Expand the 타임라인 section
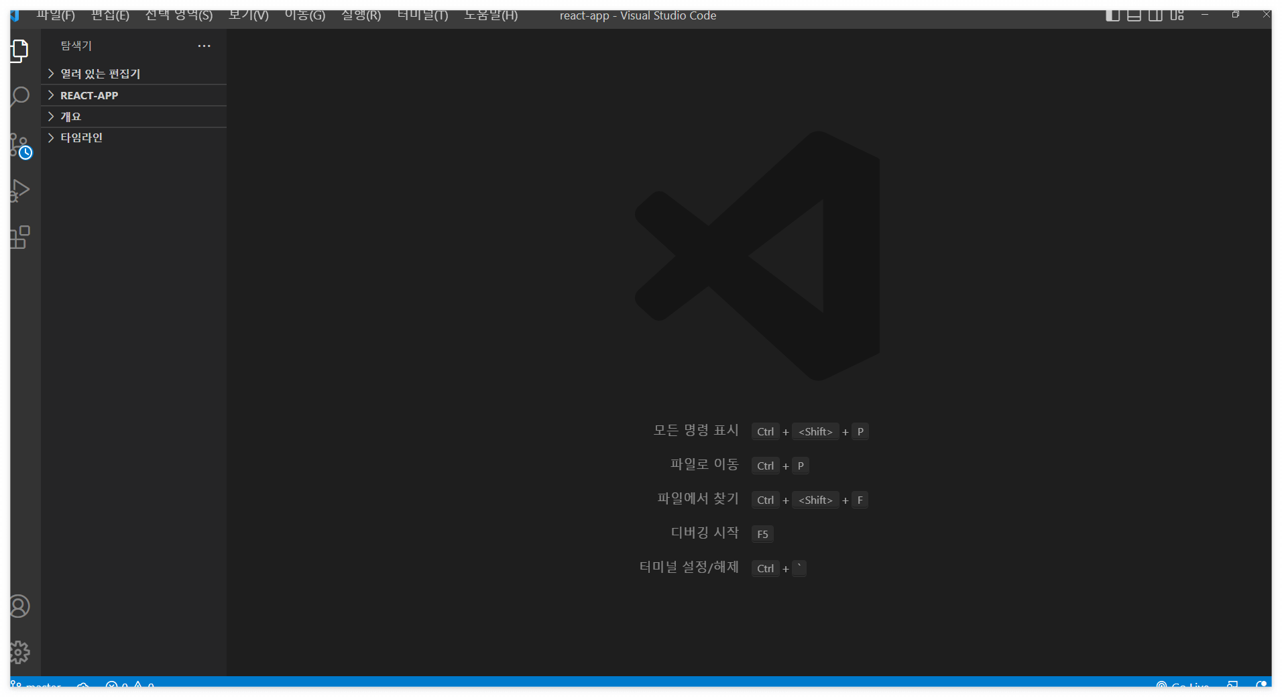The width and height of the screenshot is (1282, 697). tap(134, 138)
